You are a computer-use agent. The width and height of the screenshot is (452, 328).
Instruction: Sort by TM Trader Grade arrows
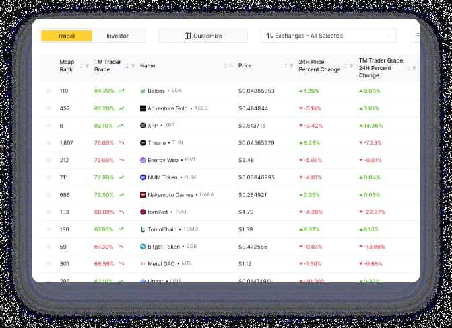(127, 66)
